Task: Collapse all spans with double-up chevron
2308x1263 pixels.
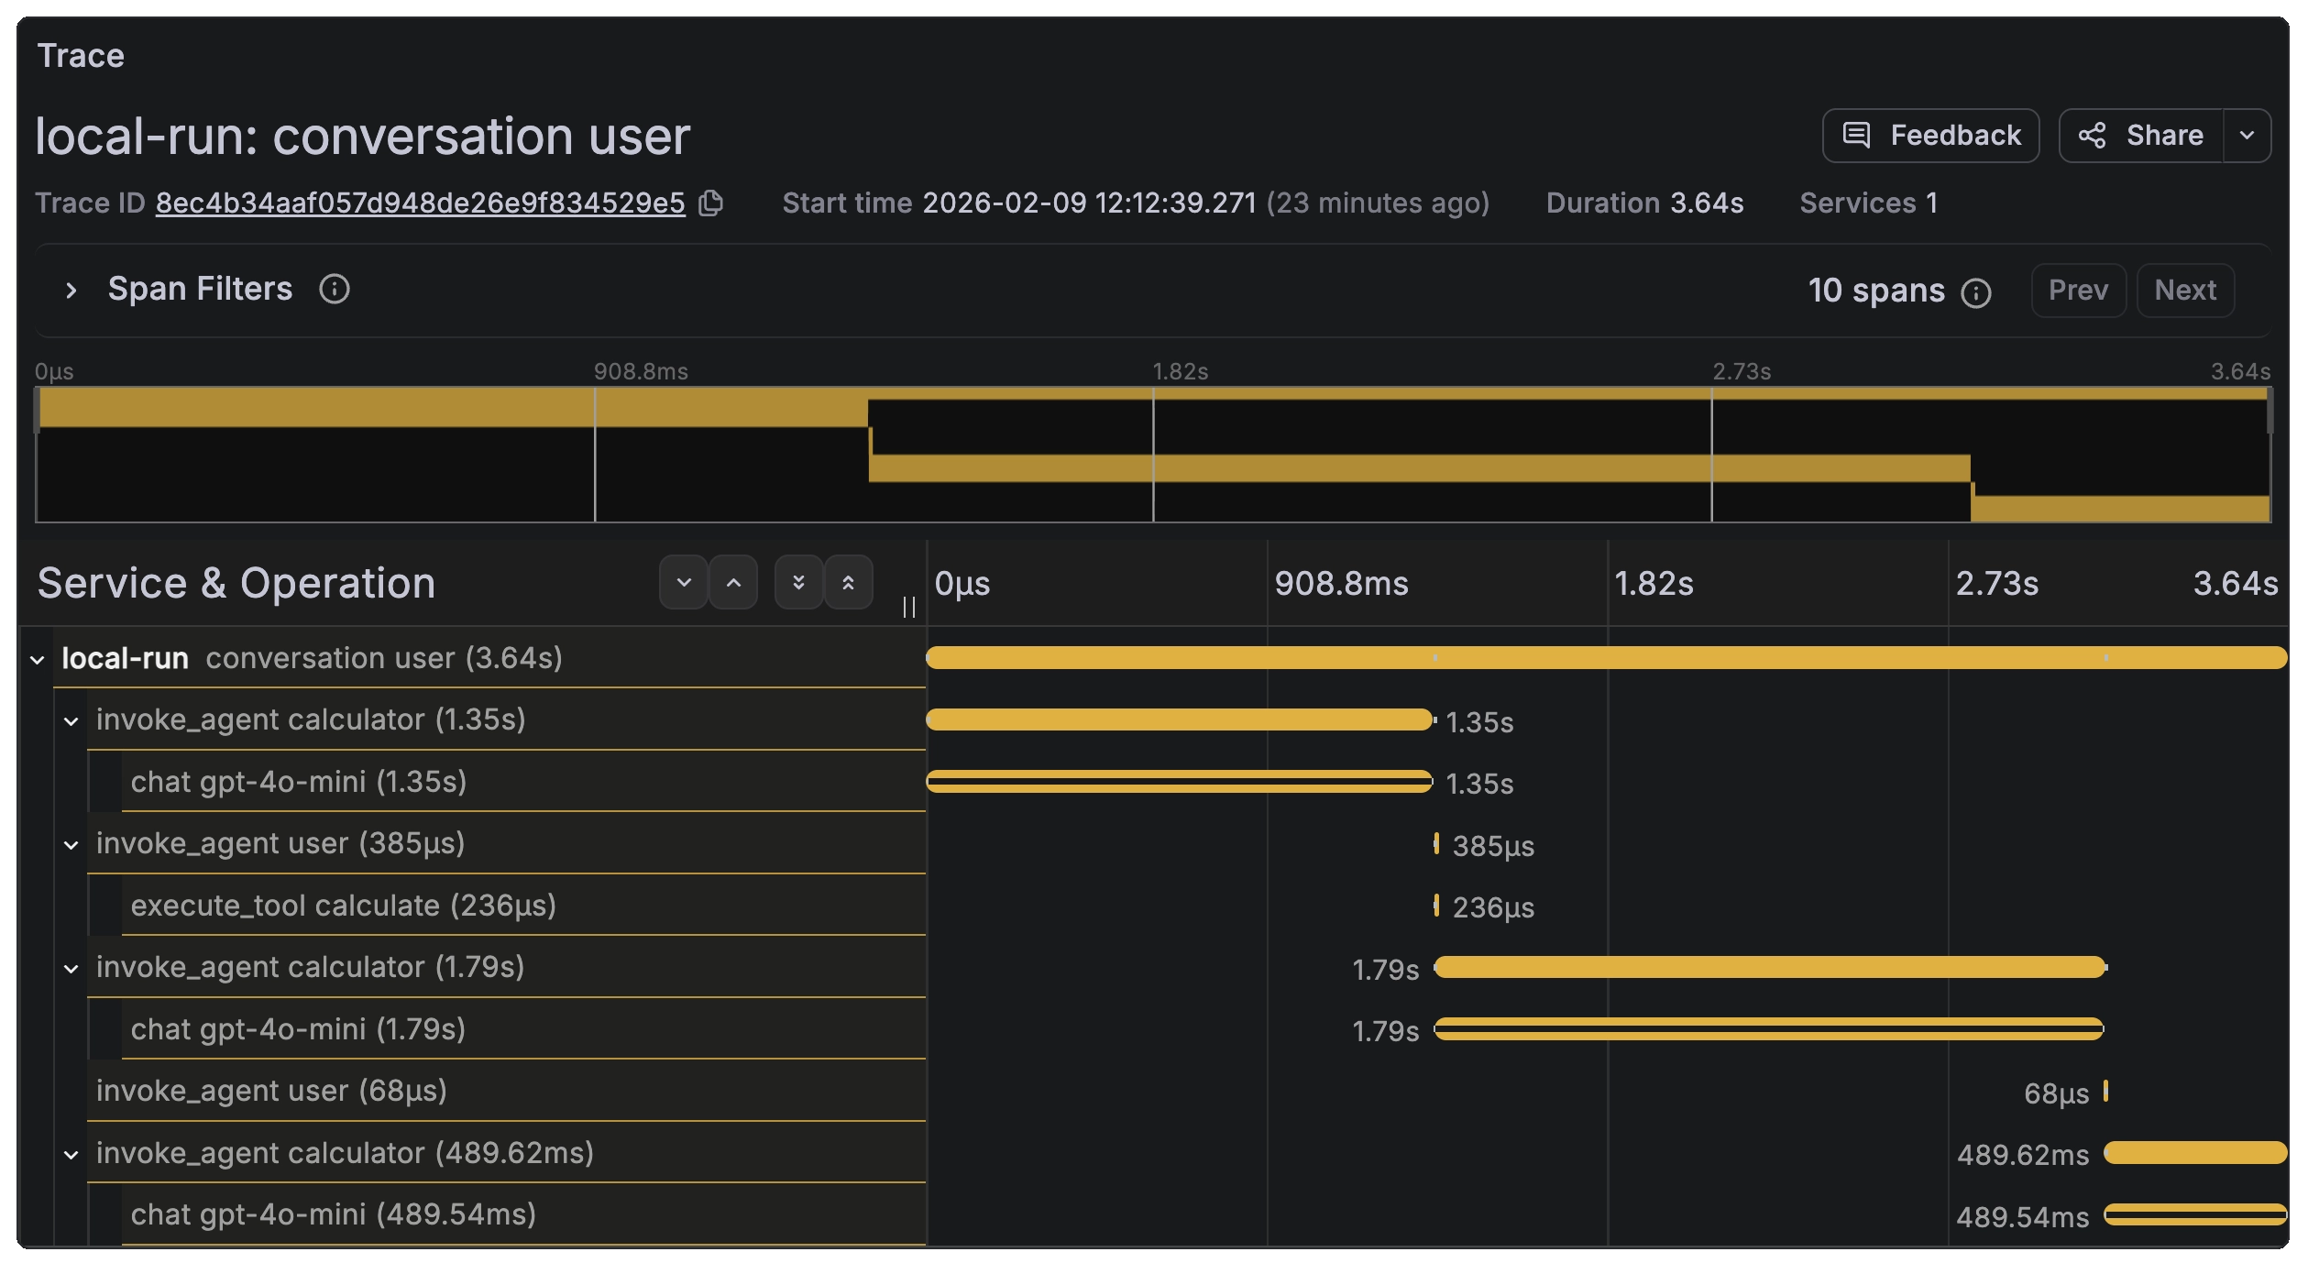Action: [x=849, y=582]
